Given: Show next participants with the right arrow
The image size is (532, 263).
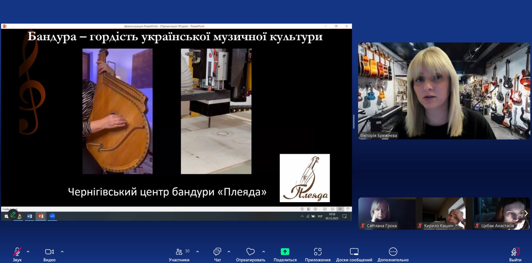Looking at the screenshot, I should 526,213.
